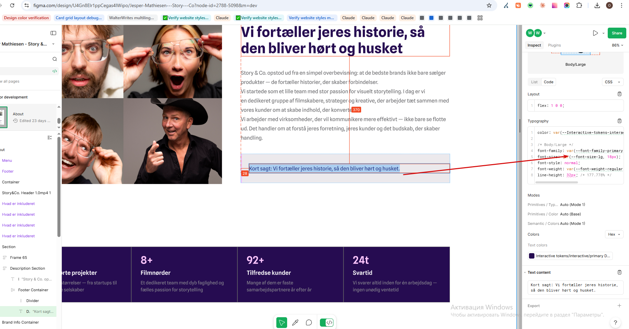
Task: Click the Text content value box
Action: tap(576, 288)
